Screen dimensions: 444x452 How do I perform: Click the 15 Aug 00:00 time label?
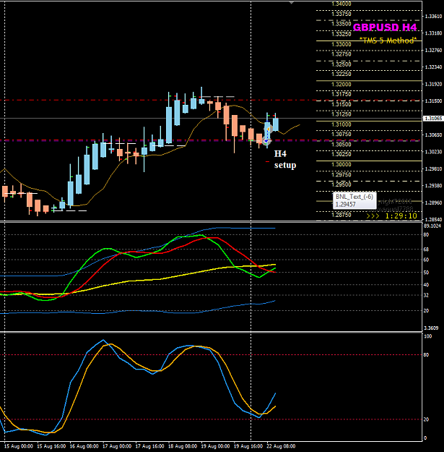tap(19, 446)
